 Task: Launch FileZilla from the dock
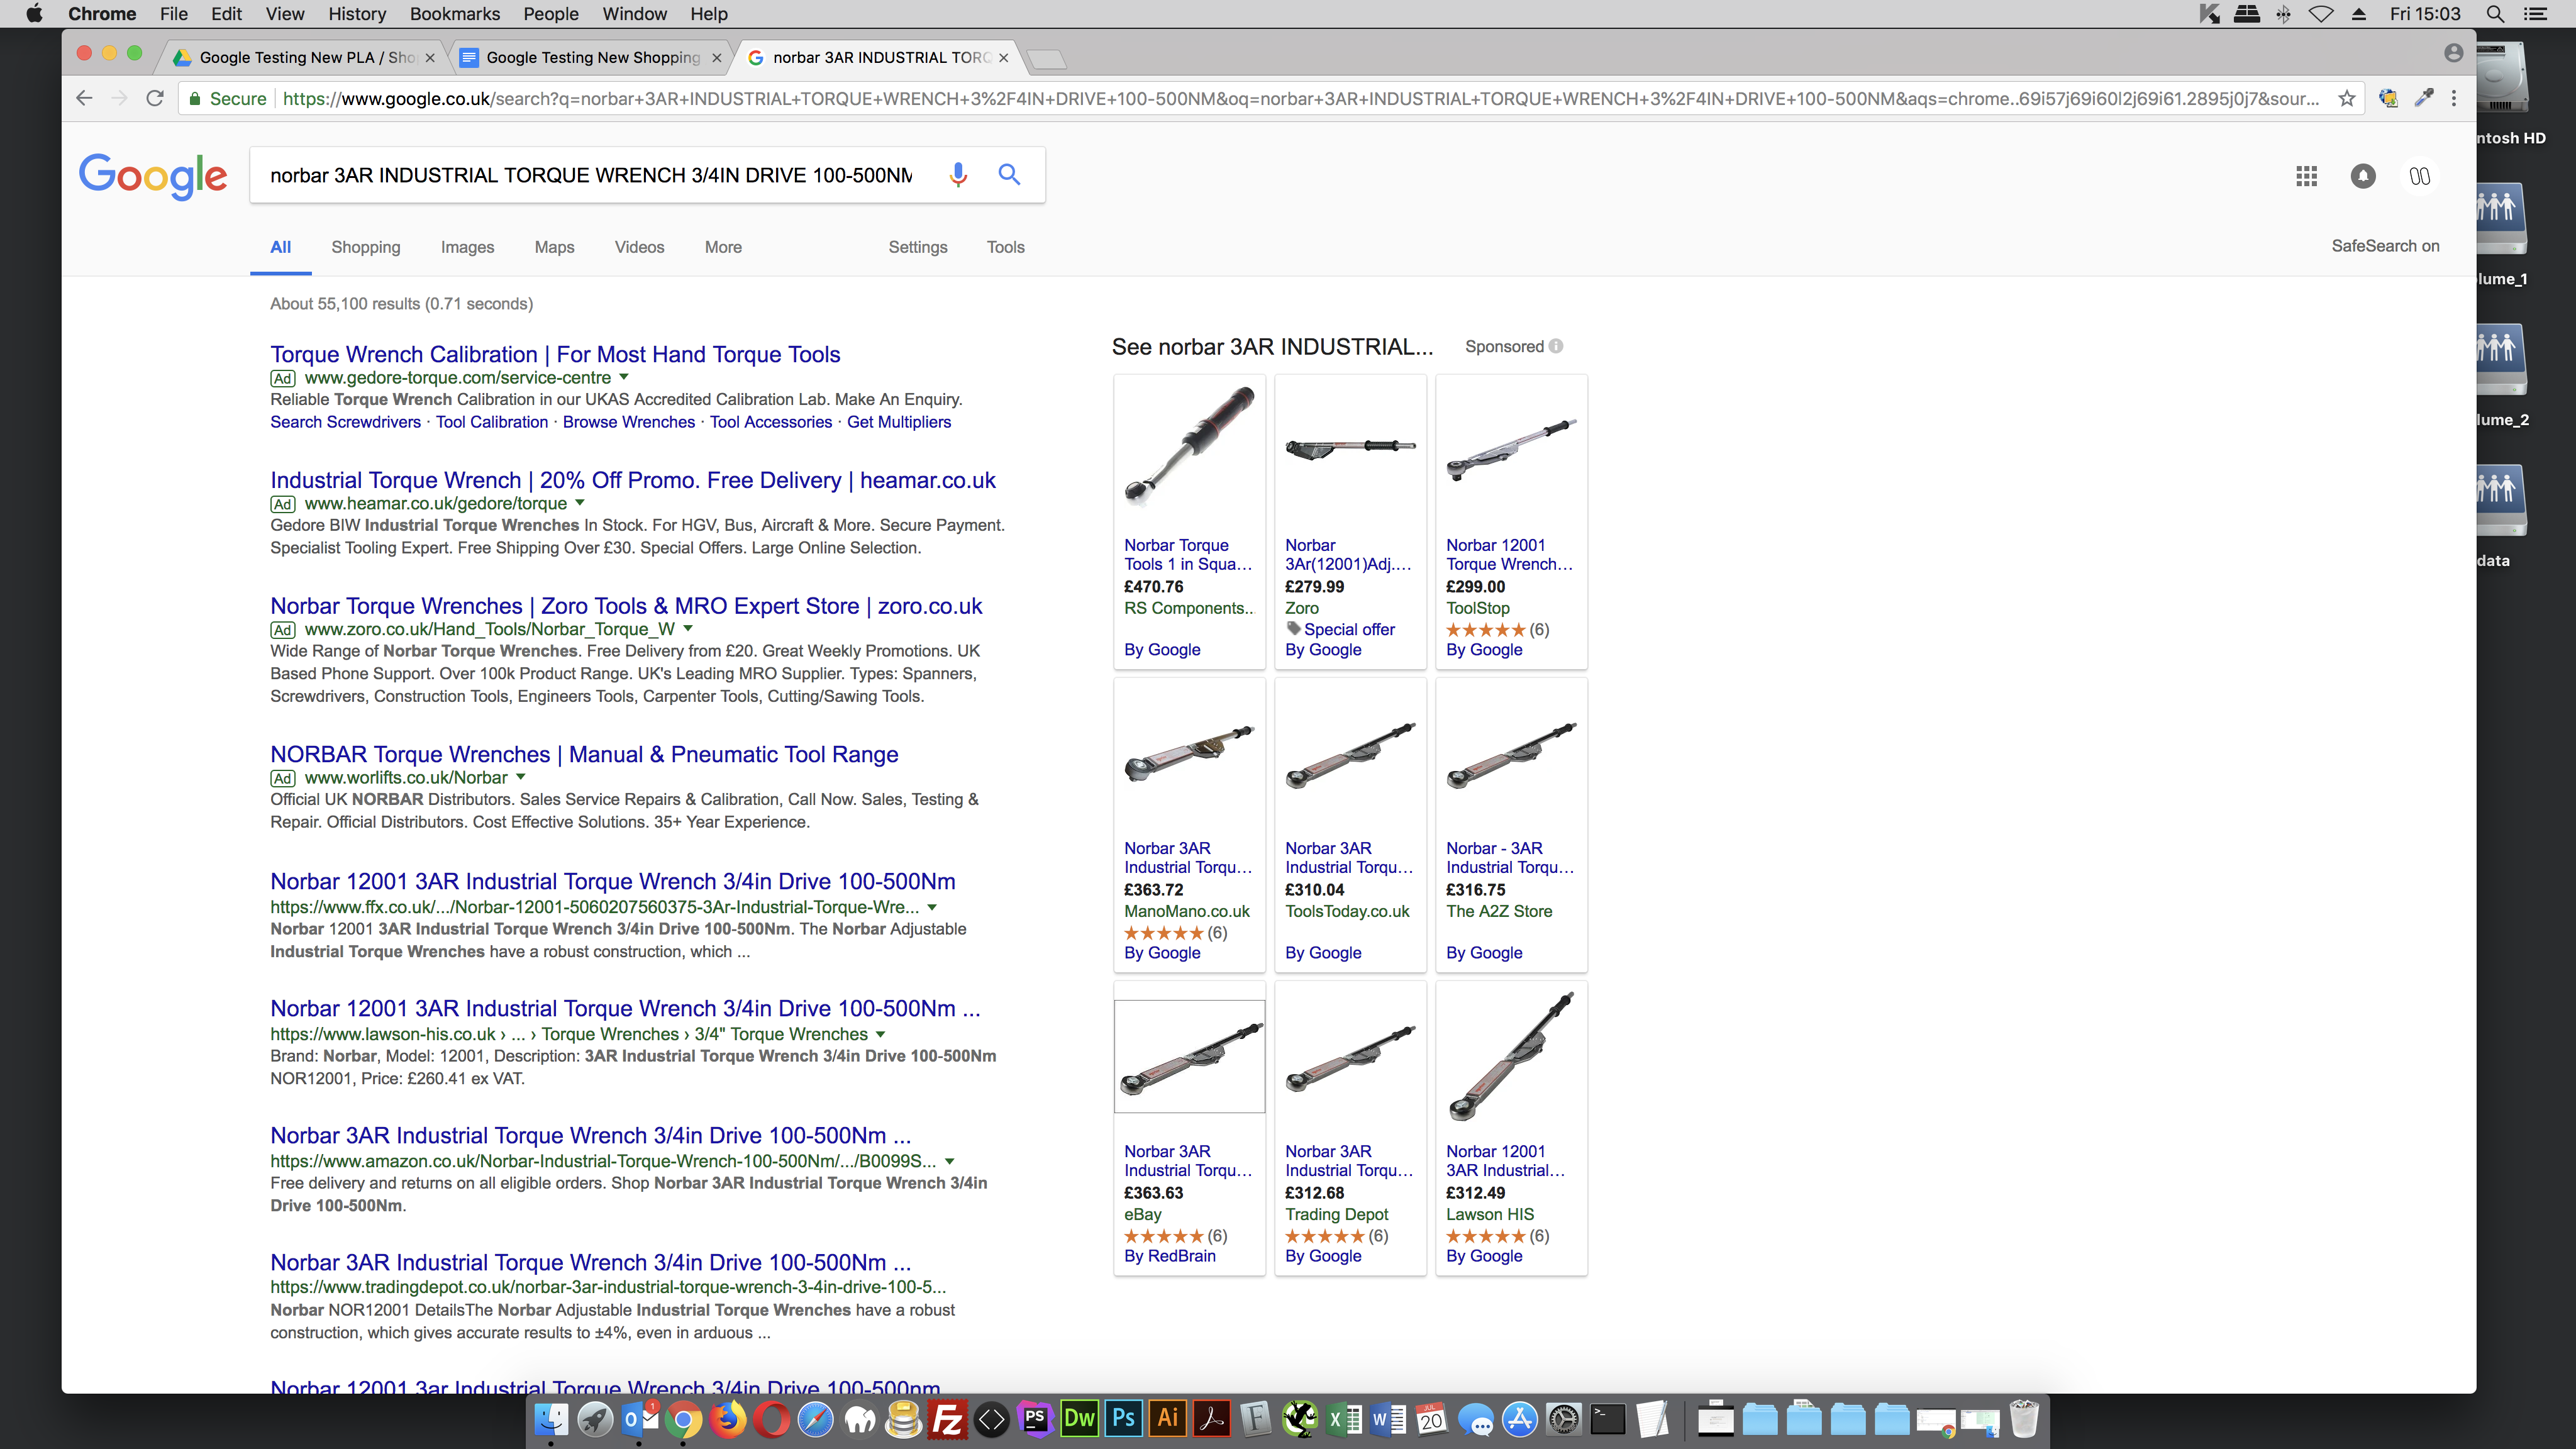pos(947,1419)
